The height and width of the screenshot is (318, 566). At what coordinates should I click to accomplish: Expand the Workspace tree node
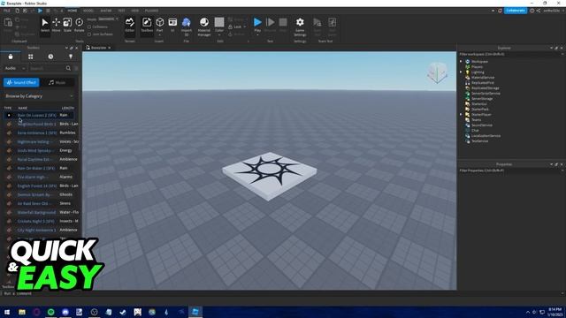(461, 62)
